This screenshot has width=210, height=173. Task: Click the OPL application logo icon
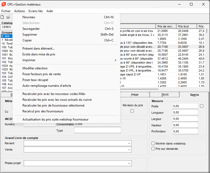pyautogui.click(x=4, y=4)
